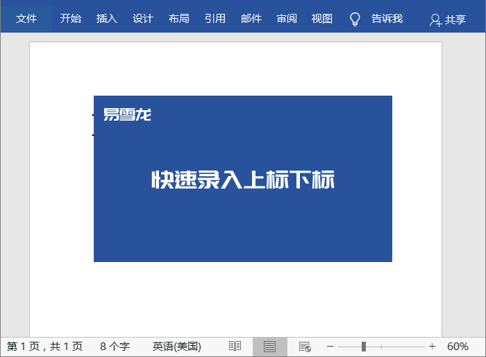Select the blue slide image in document
The image size is (486, 357).
(x=243, y=179)
